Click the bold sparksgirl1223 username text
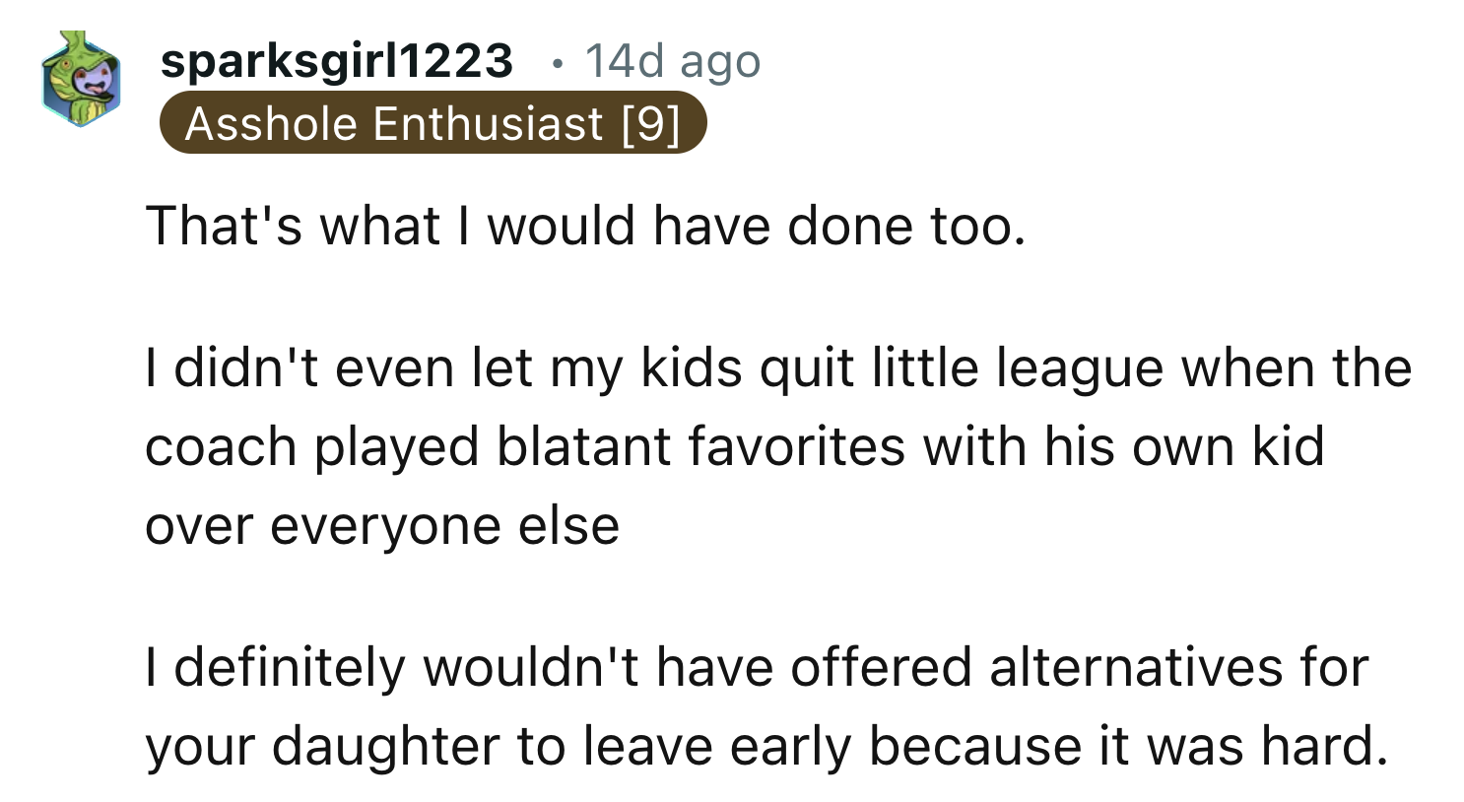The height and width of the screenshot is (802, 1464). [340, 61]
